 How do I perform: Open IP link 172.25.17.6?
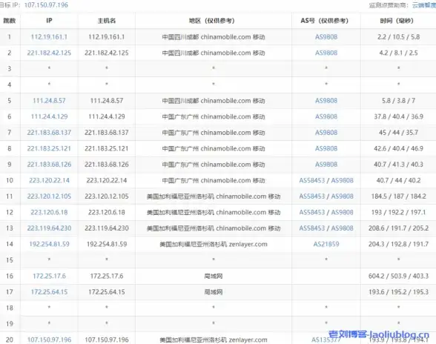49,276
